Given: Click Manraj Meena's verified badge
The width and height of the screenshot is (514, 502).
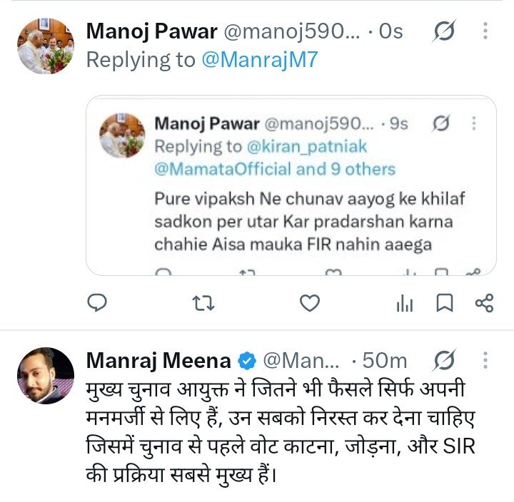Looking at the screenshot, I should [x=246, y=361].
